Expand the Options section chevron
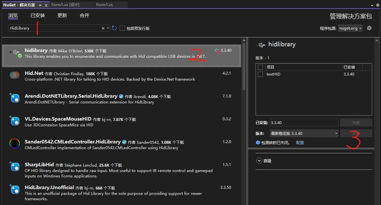This screenshot has width=381, height=205. [259, 161]
